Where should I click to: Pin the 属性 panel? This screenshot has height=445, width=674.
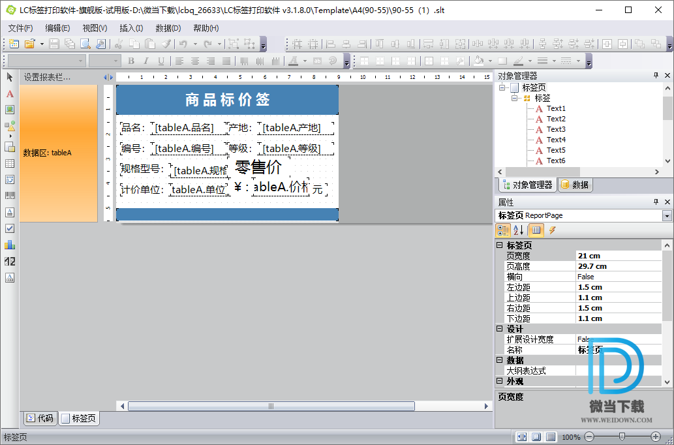tap(656, 202)
